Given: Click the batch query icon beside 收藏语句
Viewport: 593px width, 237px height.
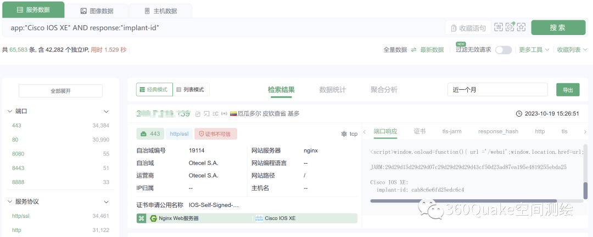Looking at the screenshot, I should [499, 27].
